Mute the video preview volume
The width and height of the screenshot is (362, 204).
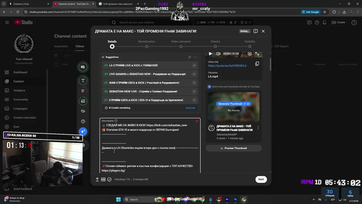(218, 54)
